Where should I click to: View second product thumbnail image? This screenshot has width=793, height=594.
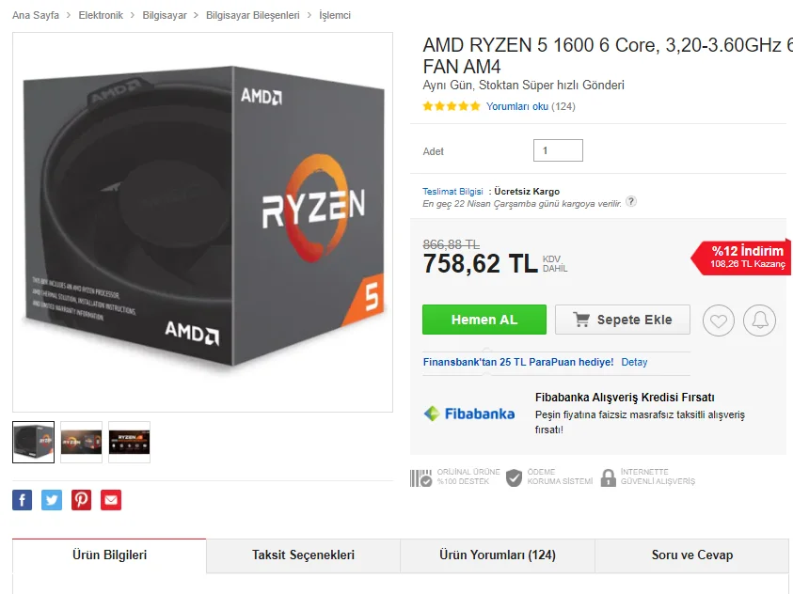pyautogui.click(x=82, y=442)
